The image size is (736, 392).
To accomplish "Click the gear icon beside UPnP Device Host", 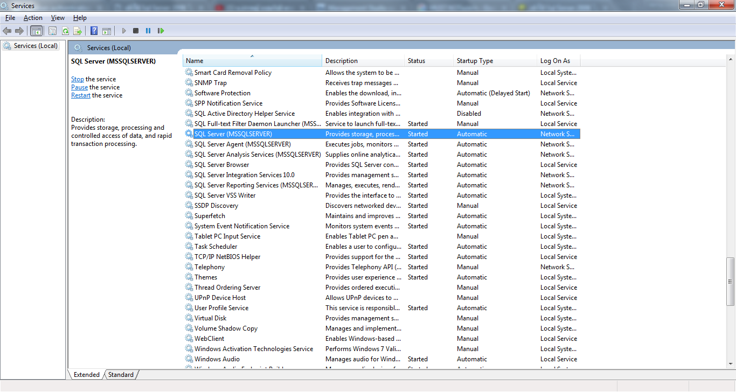I will pyautogui.click(x=189, y=297).
